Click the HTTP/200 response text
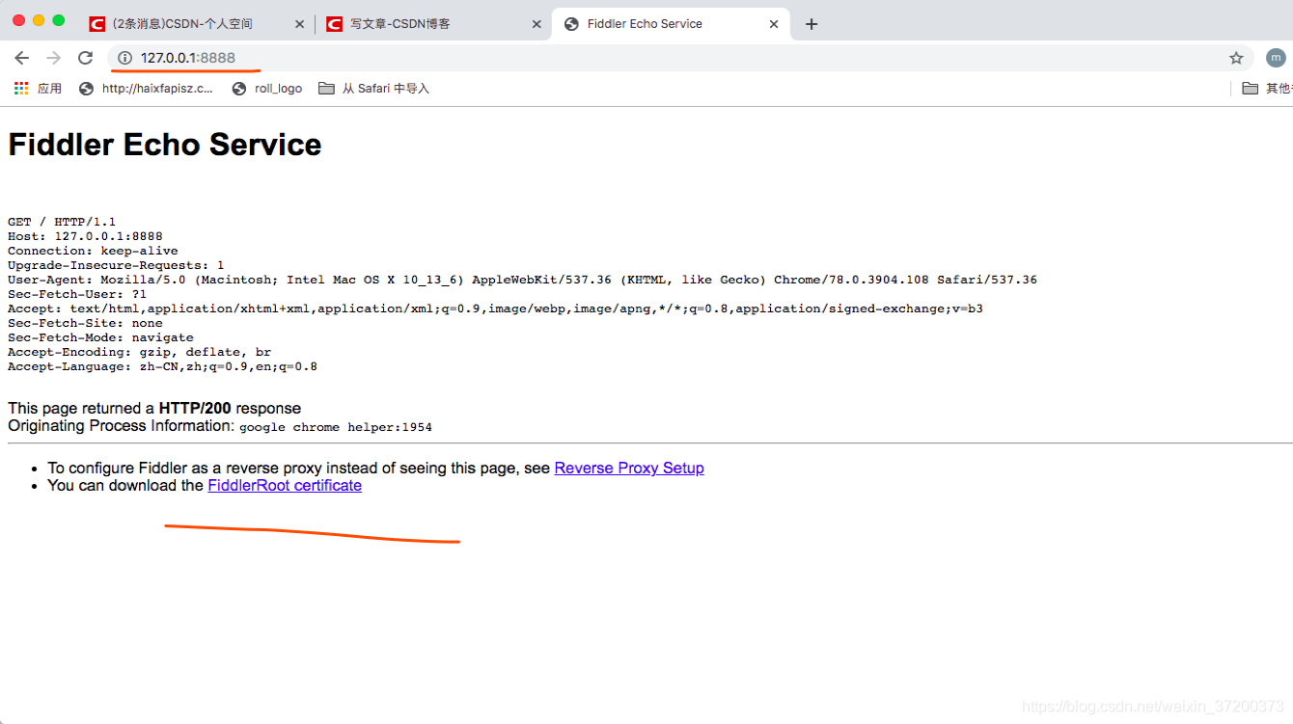 click(195, 409)
